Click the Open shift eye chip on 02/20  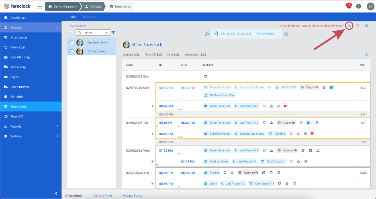pos(248,173)
